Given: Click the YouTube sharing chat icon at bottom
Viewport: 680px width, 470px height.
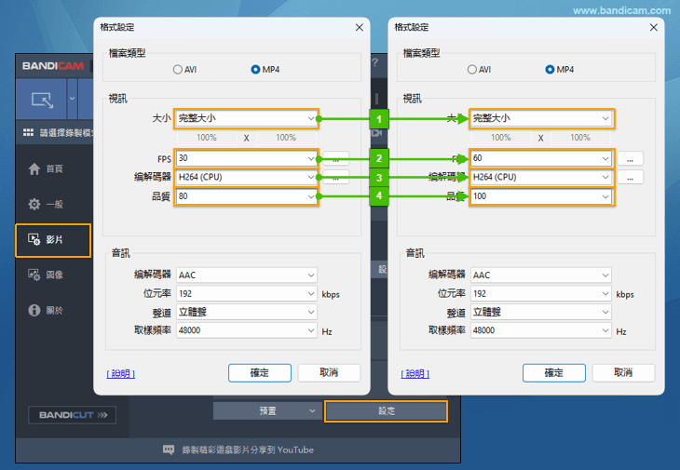Looking at the screenshot, I should (169, 450).
